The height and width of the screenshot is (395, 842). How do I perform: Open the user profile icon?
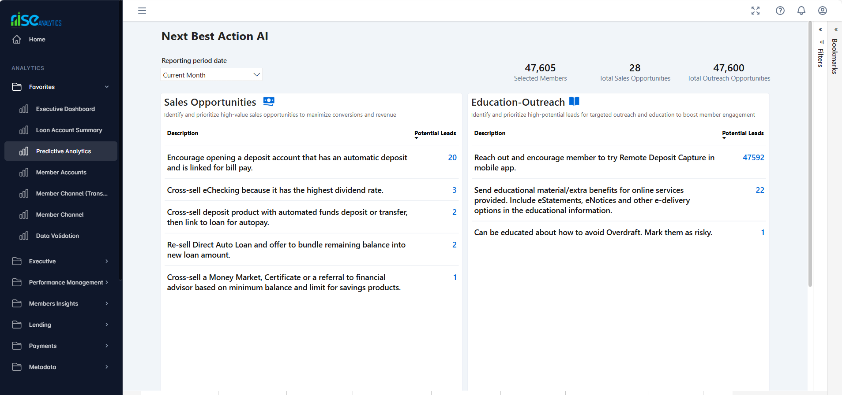coord(823,11)
